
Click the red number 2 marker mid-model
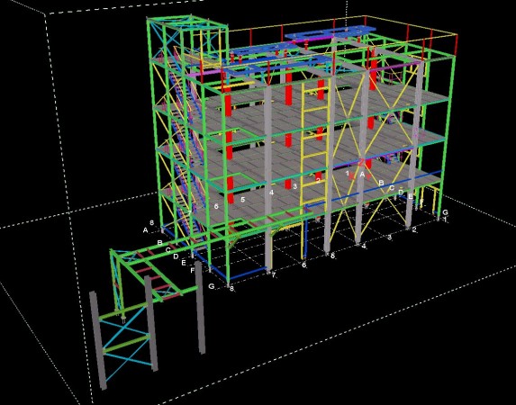(361, 162)
